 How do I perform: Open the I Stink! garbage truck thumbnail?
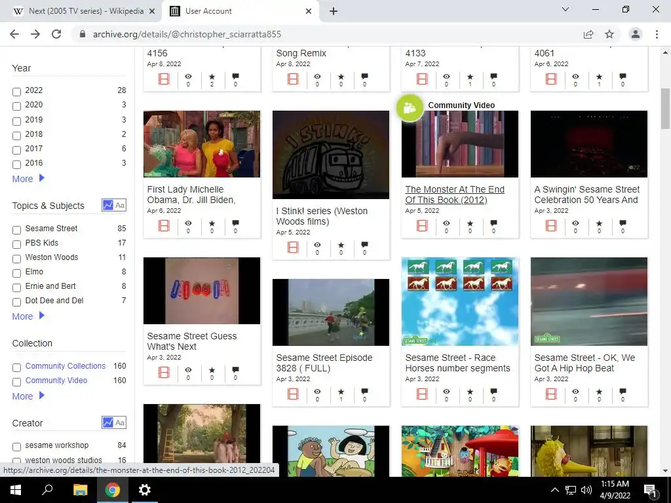[331, 155]
